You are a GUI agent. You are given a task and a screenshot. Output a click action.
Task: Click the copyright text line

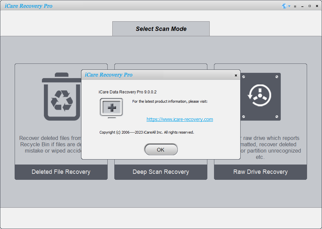147,132
